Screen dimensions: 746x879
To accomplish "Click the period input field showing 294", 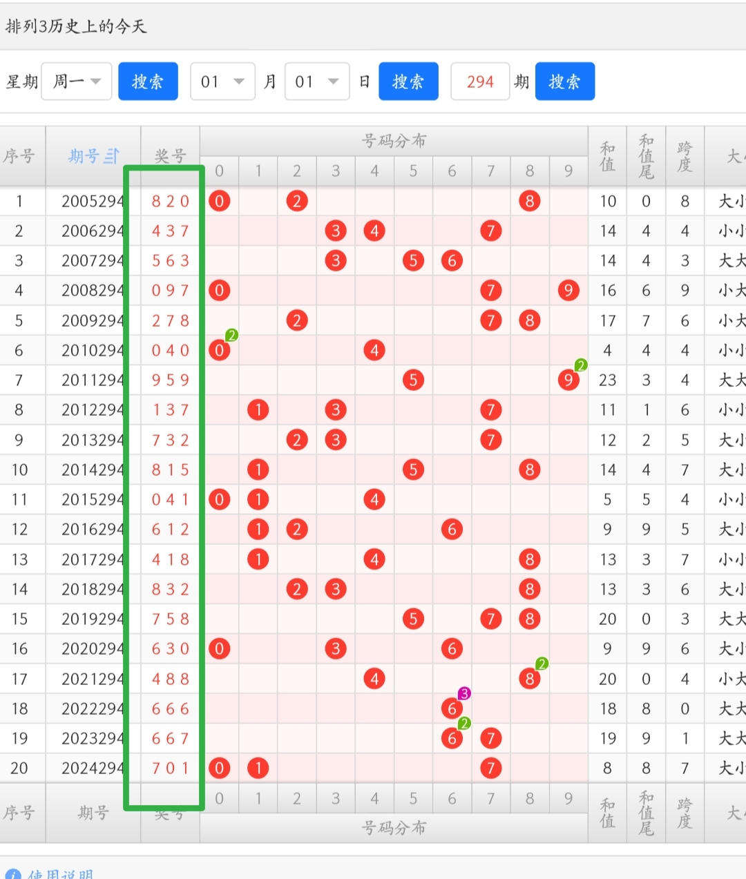I will pos(480,81).
